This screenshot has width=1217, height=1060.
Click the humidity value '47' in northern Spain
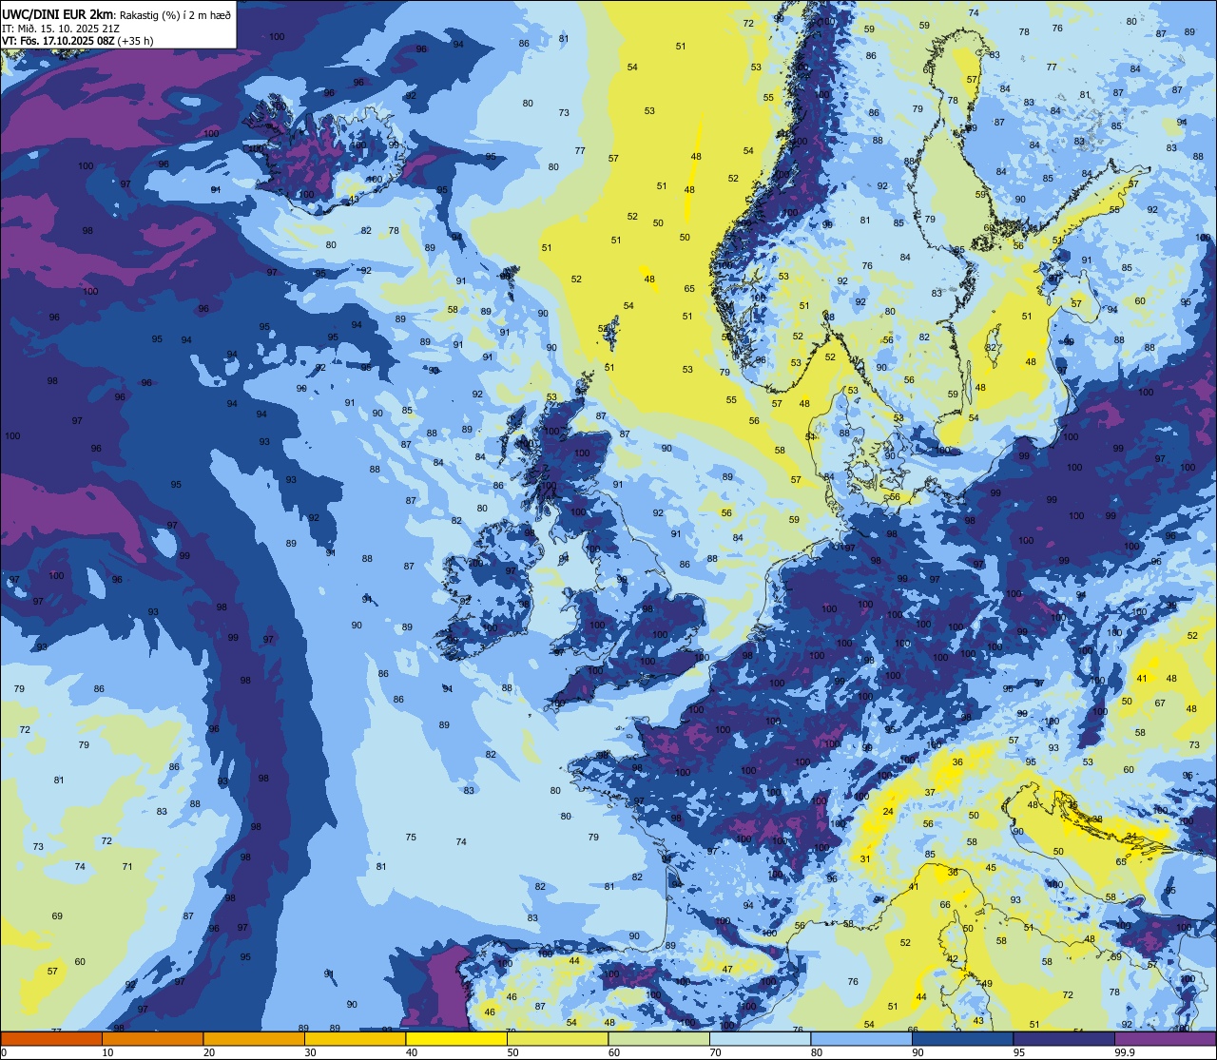point(727,969)
